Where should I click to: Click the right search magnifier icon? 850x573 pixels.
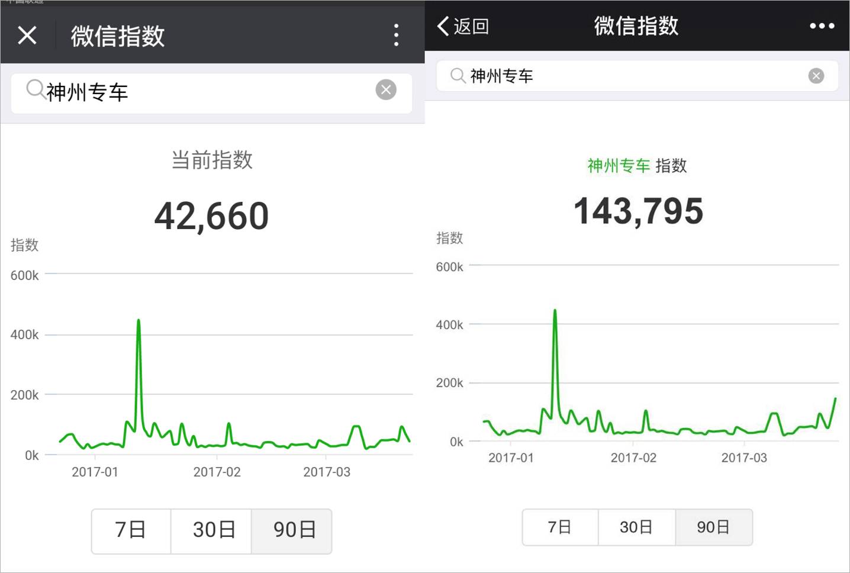(458, 75)
